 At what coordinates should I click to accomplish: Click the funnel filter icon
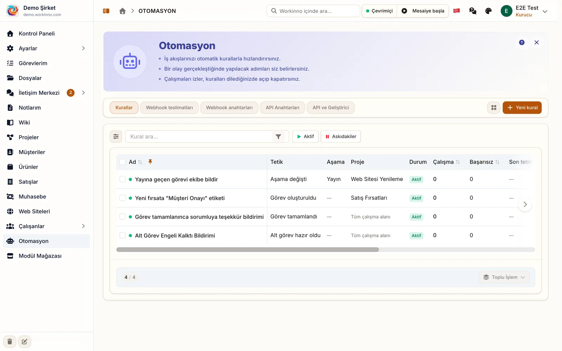point(278,137)
